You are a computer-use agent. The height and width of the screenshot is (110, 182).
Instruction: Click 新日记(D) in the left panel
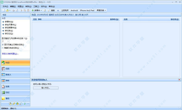[9, 34]
